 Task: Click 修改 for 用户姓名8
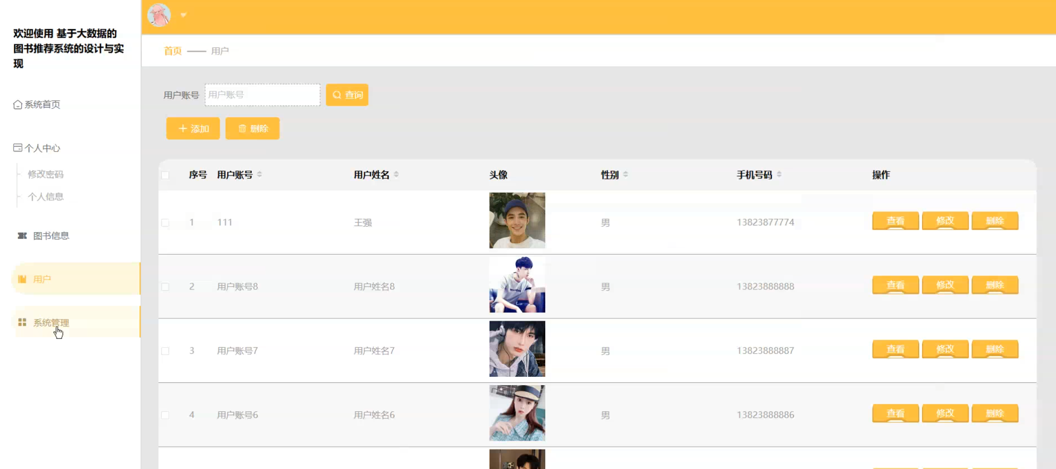point(945,285)
